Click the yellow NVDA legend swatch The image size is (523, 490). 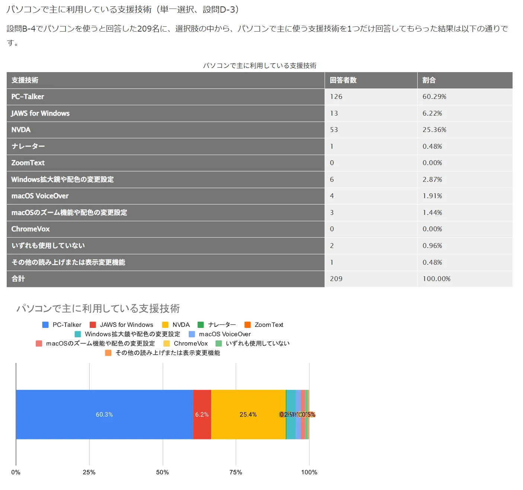click(165, 325)
